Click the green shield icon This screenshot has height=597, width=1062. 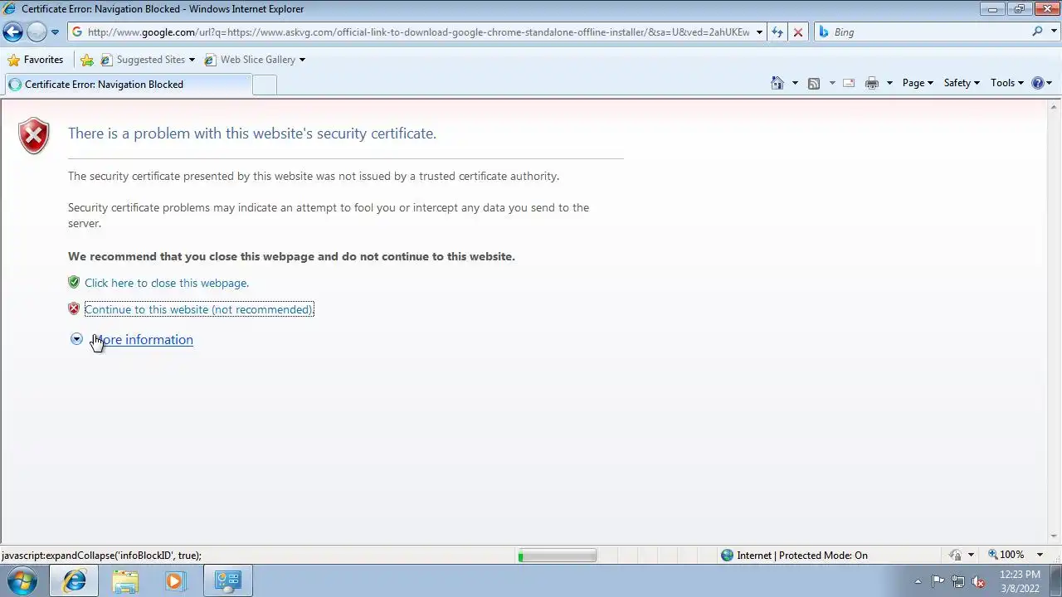click(74, 282)
